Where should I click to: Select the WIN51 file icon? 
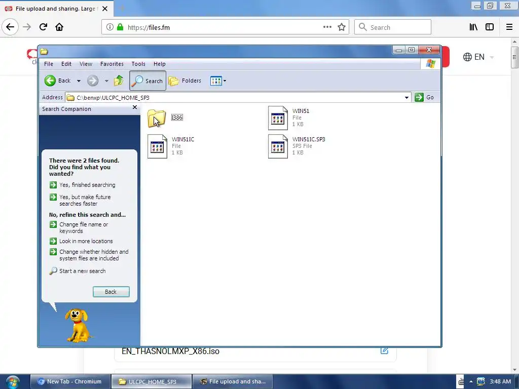278,118
